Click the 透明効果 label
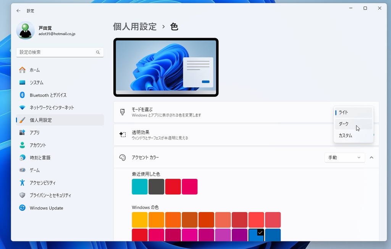The width and height of the screenshot is (391, 249). [141, 132]
